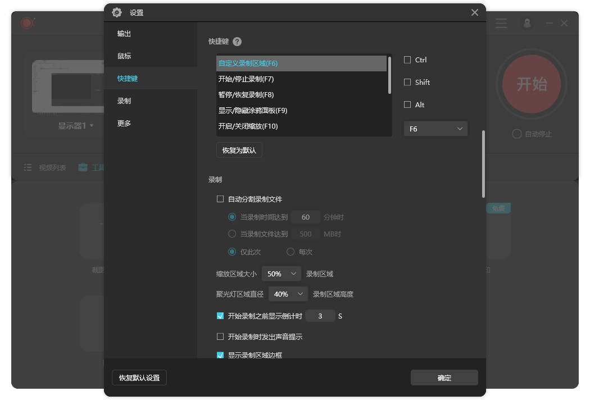The image size is (590, 400).
Task: Open the 聚光灯区域直径 40% dropdown
Action: 288,293
